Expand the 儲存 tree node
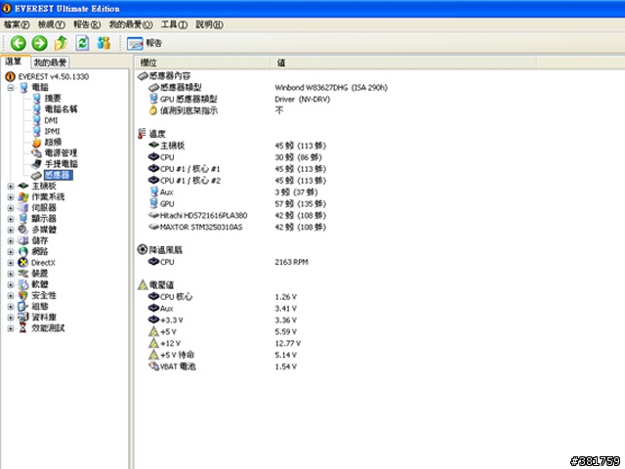Viewport: 625px width, 469px height. pyautogui.click(x=11, y=240)
